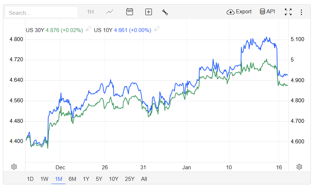Select the 1D time range
The image size is (313, 188).
31,179
